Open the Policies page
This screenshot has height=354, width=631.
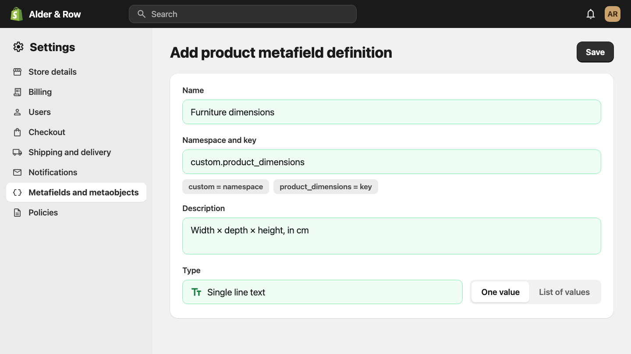coord(76,212)
